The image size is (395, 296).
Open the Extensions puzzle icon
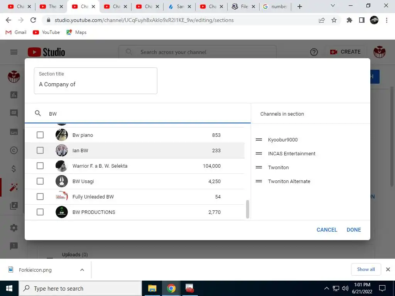[x=349, y=20]
